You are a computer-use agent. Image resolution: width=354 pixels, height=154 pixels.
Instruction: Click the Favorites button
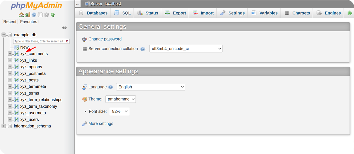29,22
